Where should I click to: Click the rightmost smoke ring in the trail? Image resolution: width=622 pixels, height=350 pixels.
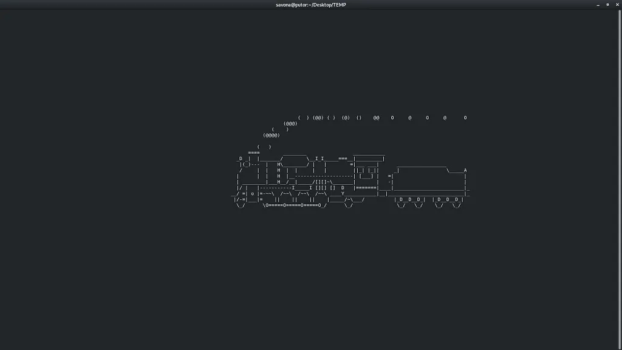[465, 118]
